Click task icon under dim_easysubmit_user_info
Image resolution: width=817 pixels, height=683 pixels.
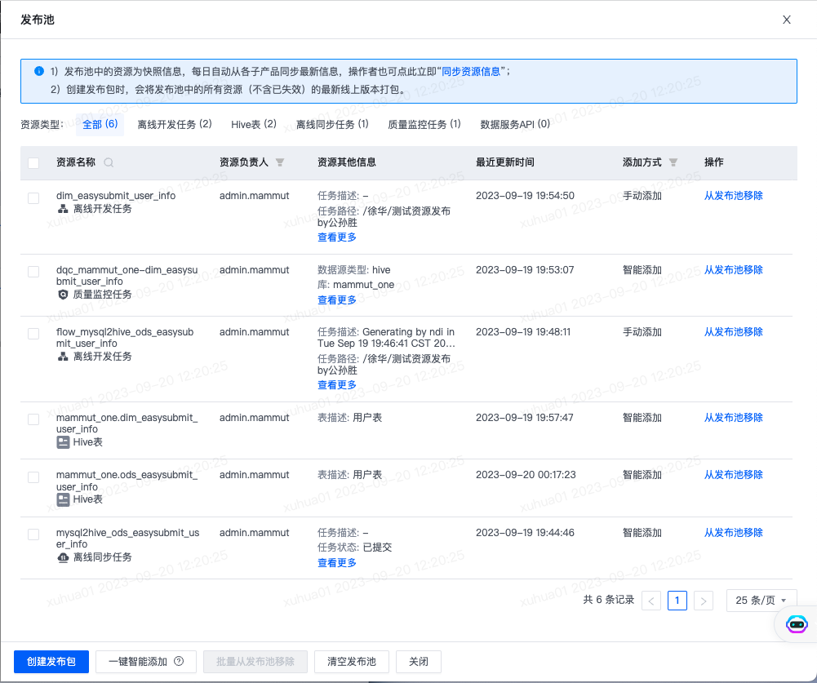[x=63, y=209]
